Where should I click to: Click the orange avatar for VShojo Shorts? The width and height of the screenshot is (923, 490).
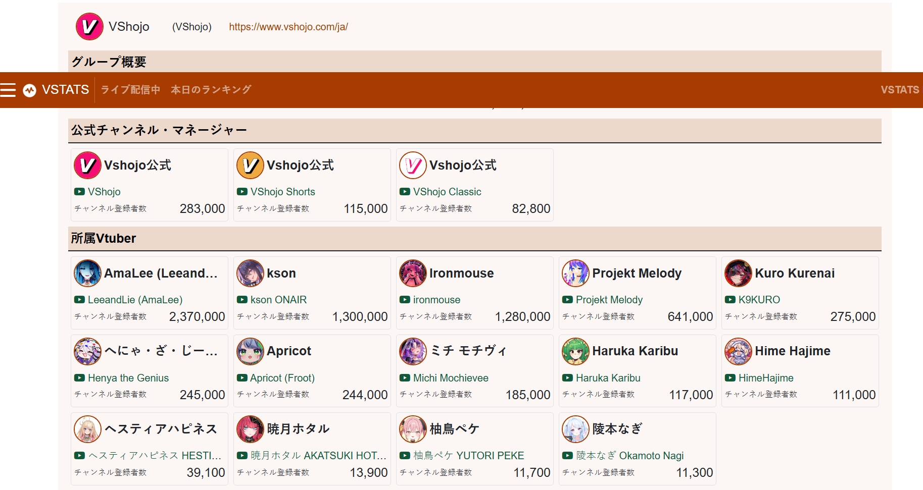point(250,165)
